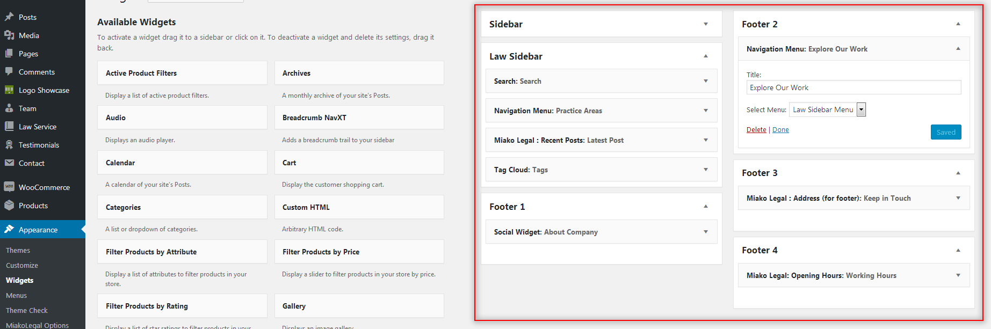991x329 pixels.
Task: Expand the Sidebar widget area
Action: (x=706, y=24)
